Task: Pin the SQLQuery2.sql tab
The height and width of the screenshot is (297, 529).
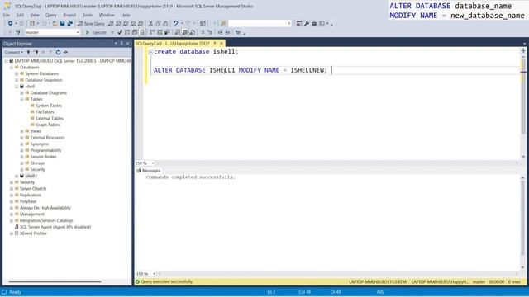Action: [215, 44]
